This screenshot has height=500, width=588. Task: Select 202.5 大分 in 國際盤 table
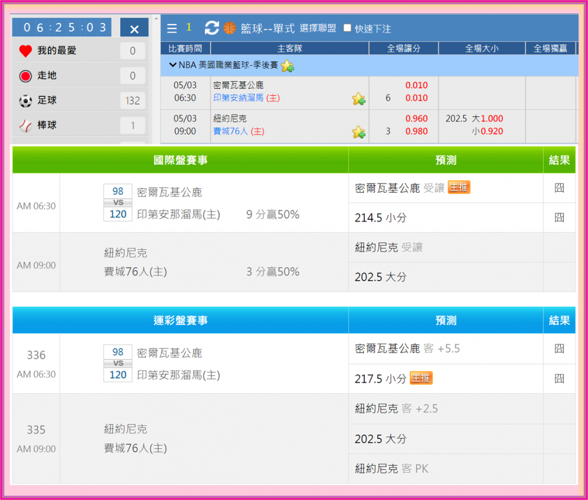tap(381, 277)
